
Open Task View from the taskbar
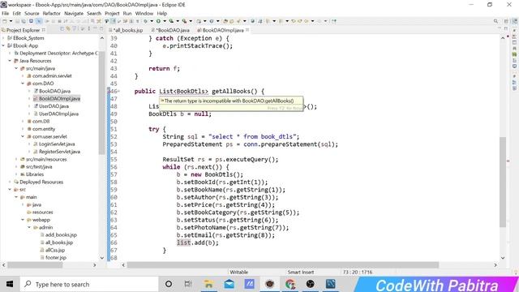click(x=188, y=284)
